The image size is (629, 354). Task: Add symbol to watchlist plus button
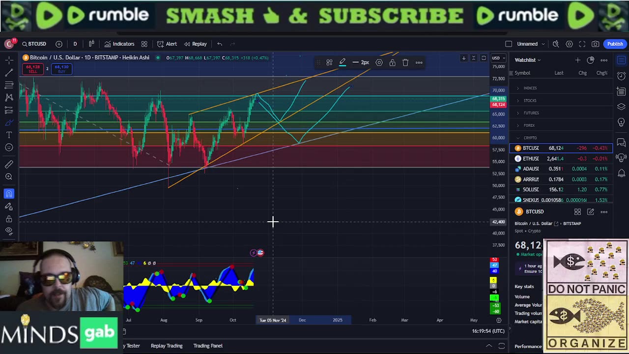tap(577, 60)
